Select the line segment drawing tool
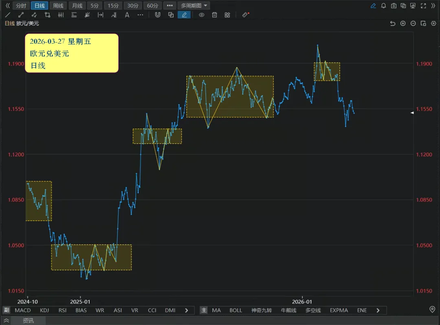Viewport: 440px width, 325px height. 21,15
